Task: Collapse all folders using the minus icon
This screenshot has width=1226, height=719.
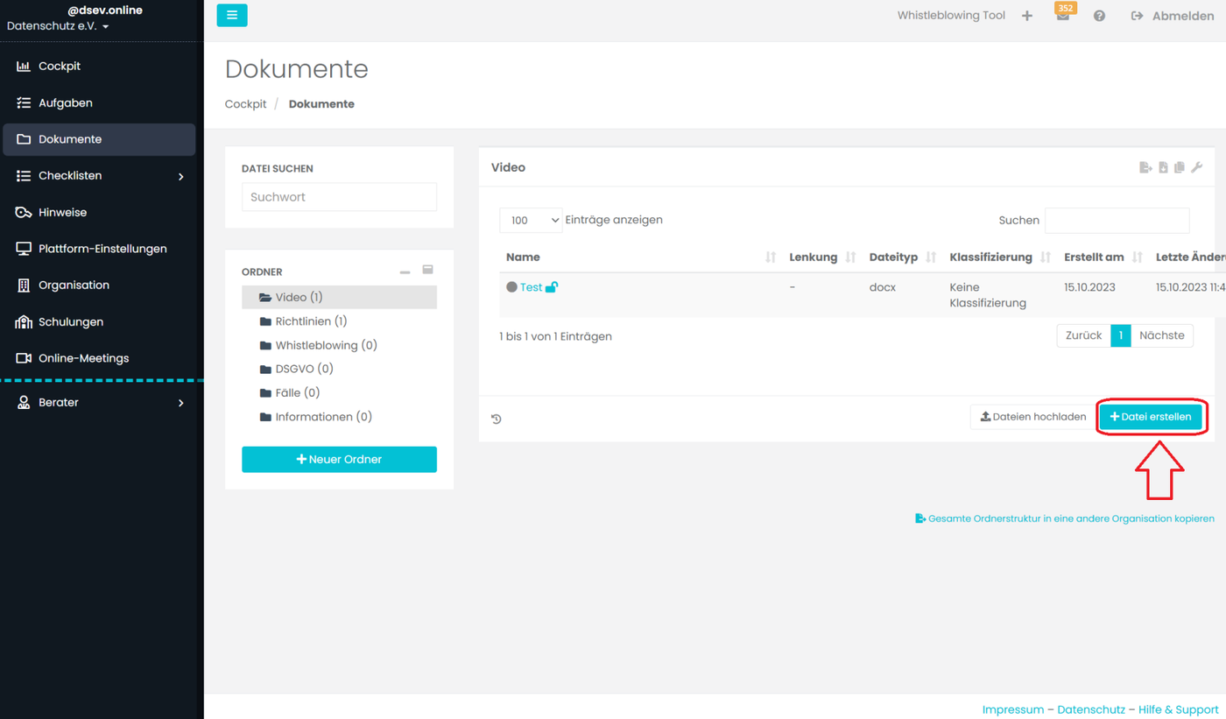Action: [x=405, y=271]
